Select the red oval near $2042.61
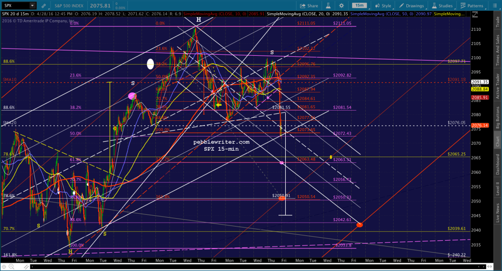 click(359, 225)
